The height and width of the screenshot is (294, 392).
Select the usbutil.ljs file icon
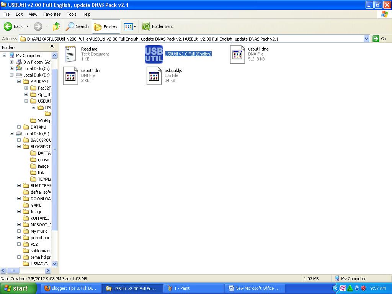tap(154, 75)
